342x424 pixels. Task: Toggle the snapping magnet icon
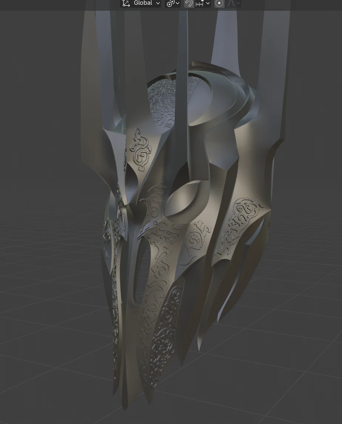(189, 3)
